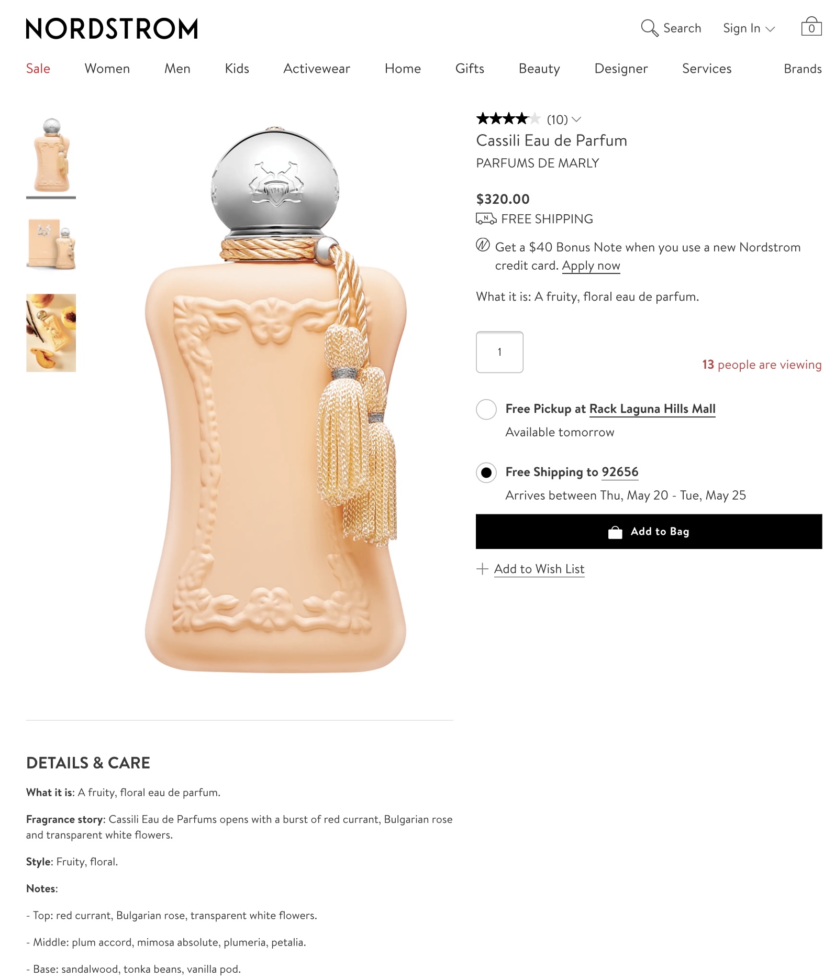Click the Nordstrom card note icon
The image size is (835, 978).
[483, 245]
